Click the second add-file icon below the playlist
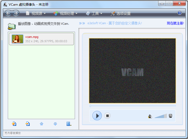Image resolution: width=188 pixels, height=139 pixels. pos(28,124)
